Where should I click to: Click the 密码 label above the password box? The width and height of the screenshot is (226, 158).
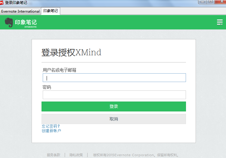tap(47, 87)
